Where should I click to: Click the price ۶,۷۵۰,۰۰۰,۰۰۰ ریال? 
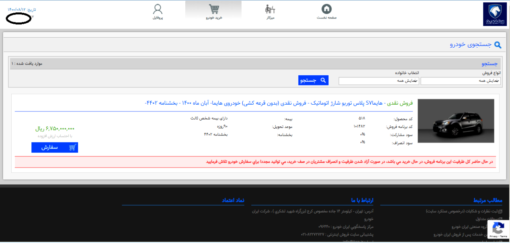tap(55, 129)
